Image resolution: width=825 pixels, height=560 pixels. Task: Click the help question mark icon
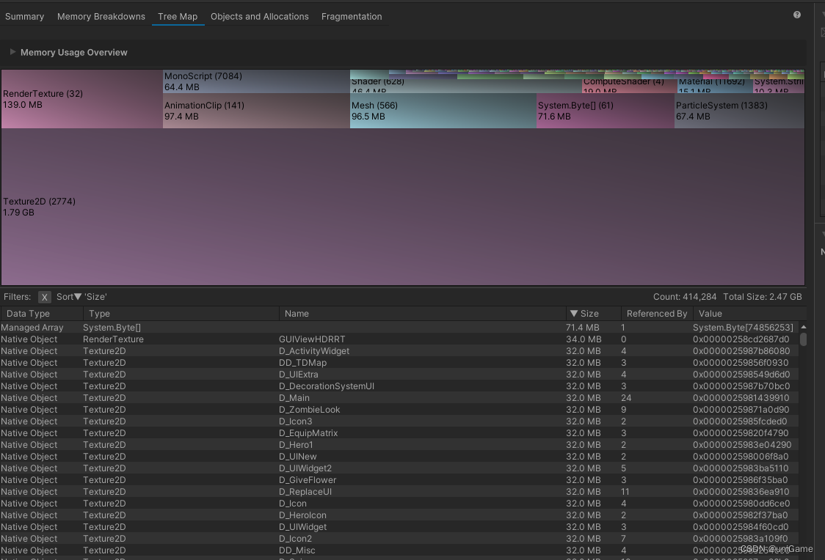pyautogui.click(x=797, y=15)
